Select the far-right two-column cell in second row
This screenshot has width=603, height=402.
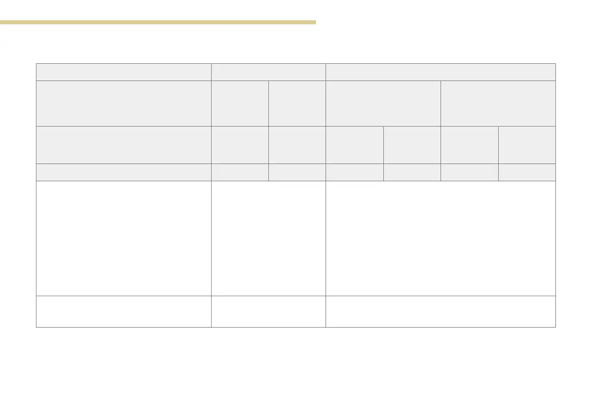[x=498, y=103]
